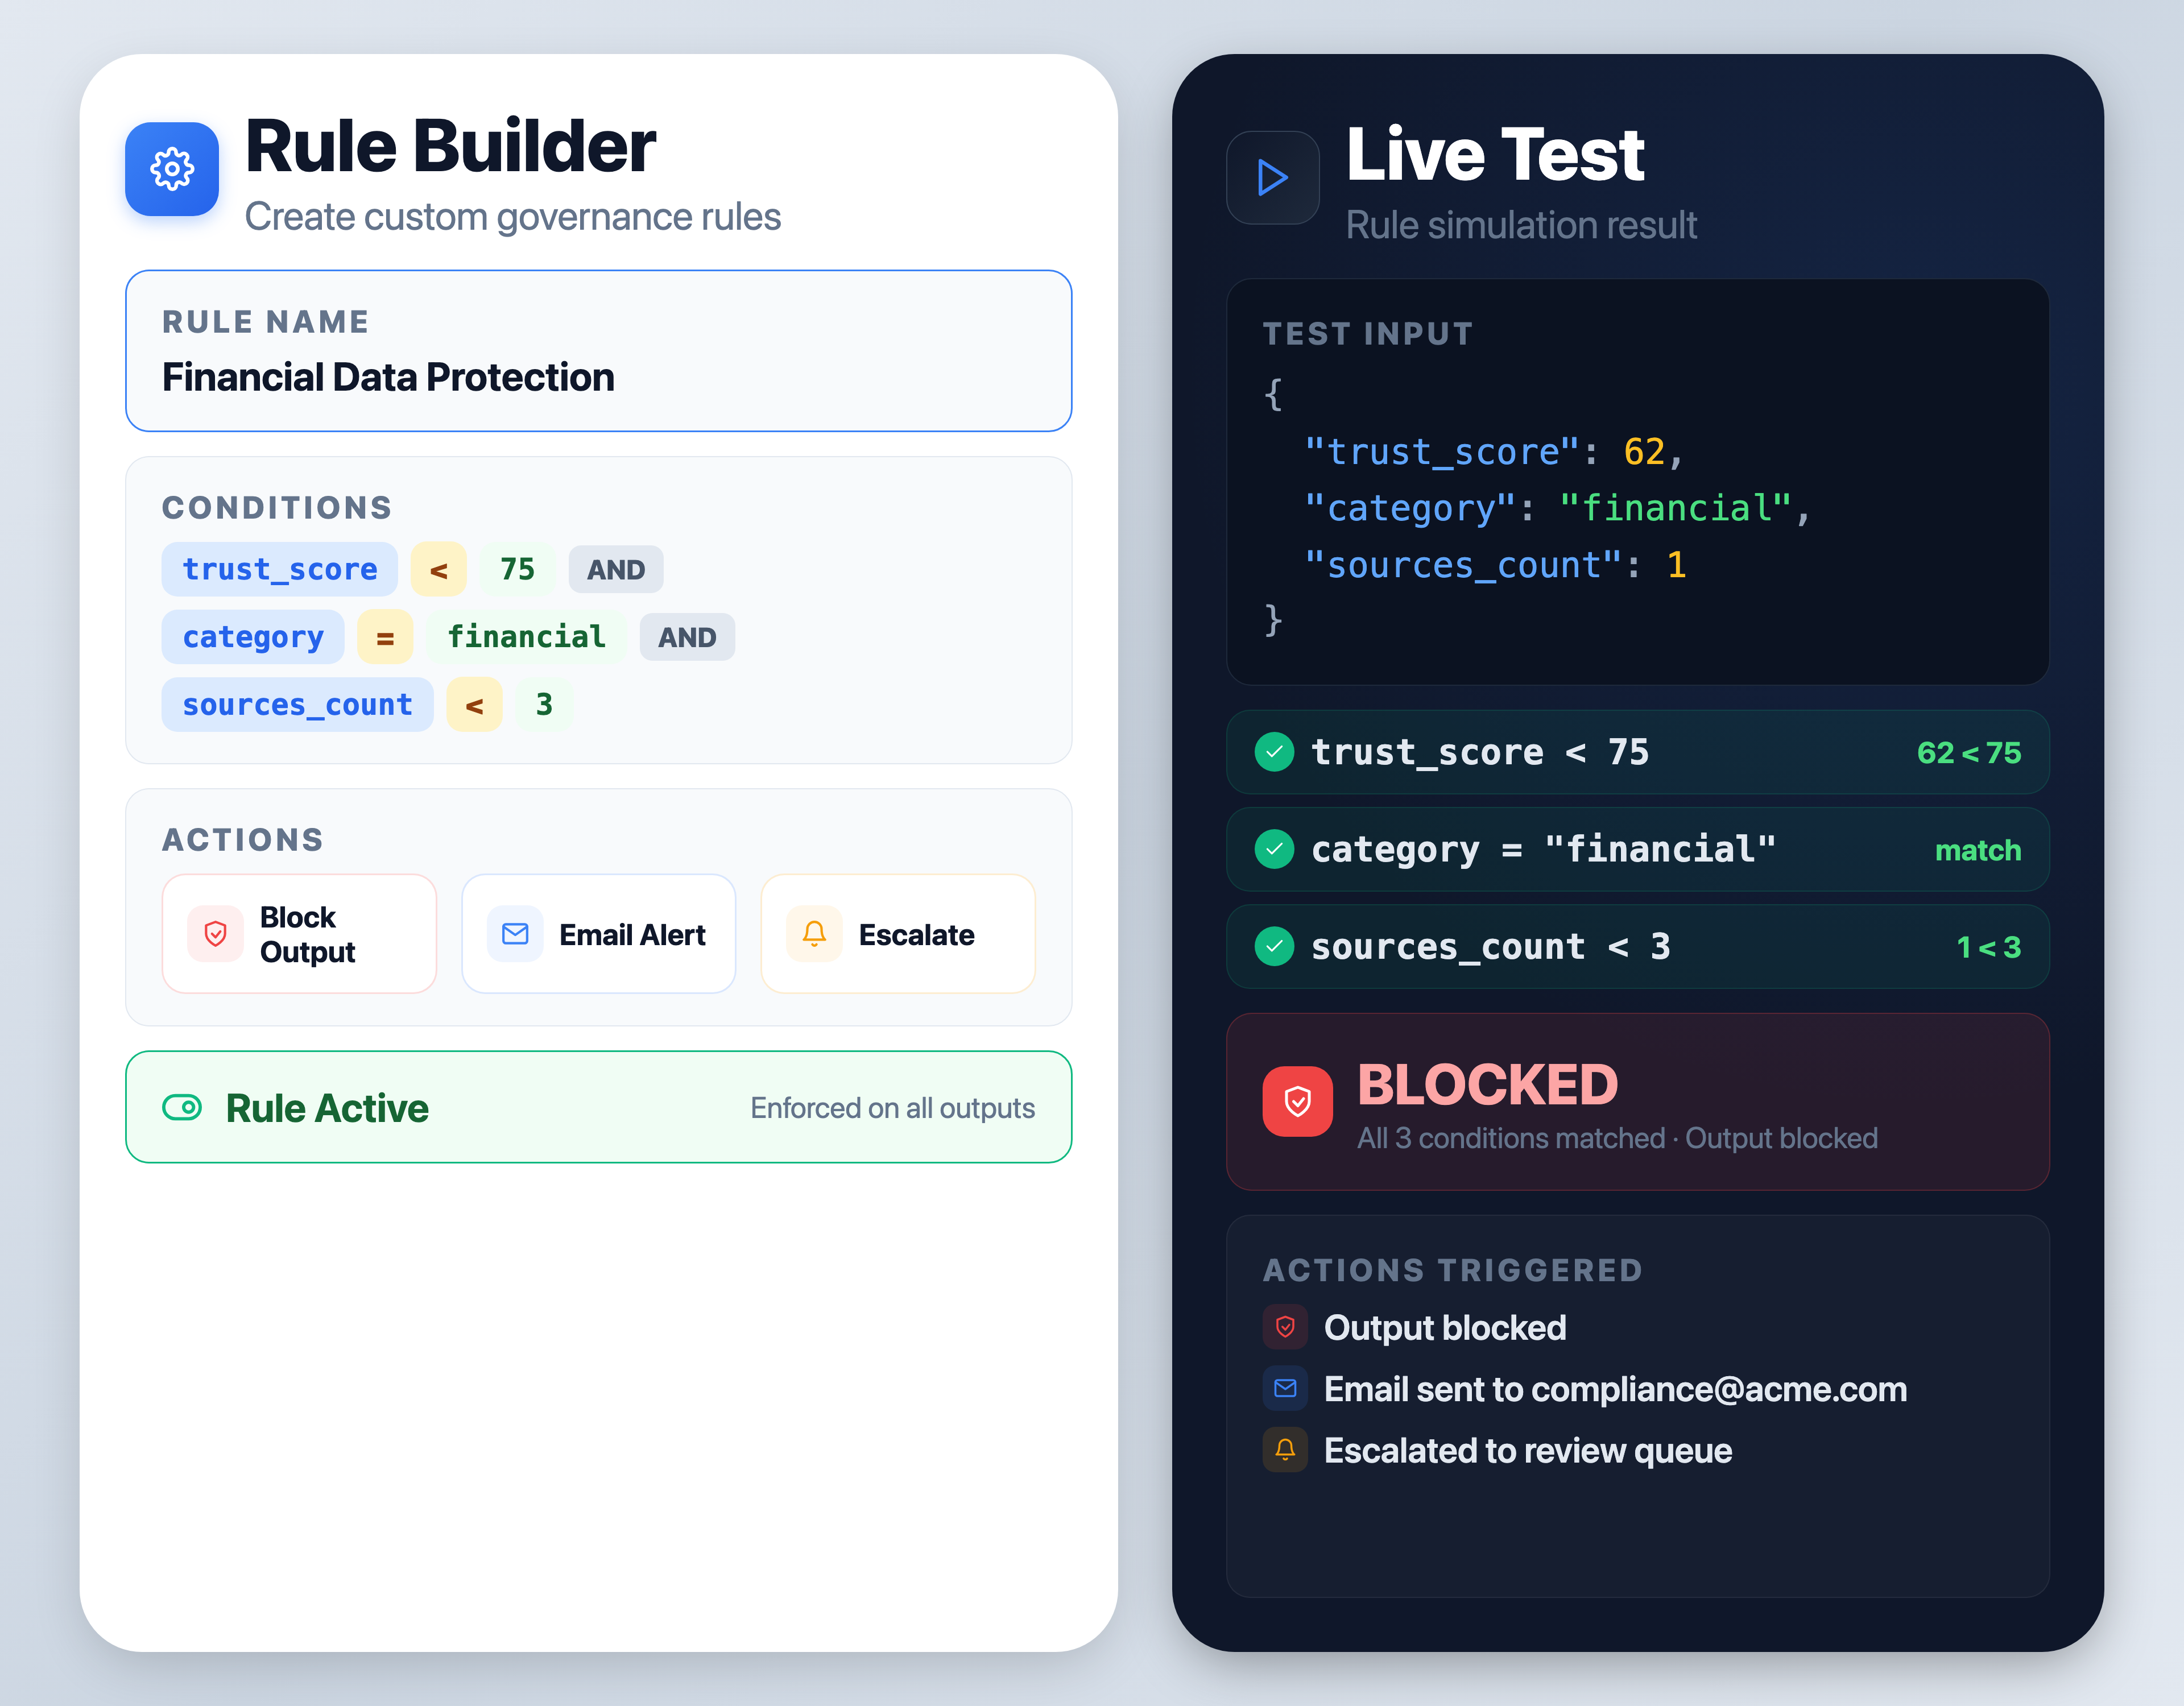
Task: Click the ACTIONS section heading
Action: tap(243, 840)
